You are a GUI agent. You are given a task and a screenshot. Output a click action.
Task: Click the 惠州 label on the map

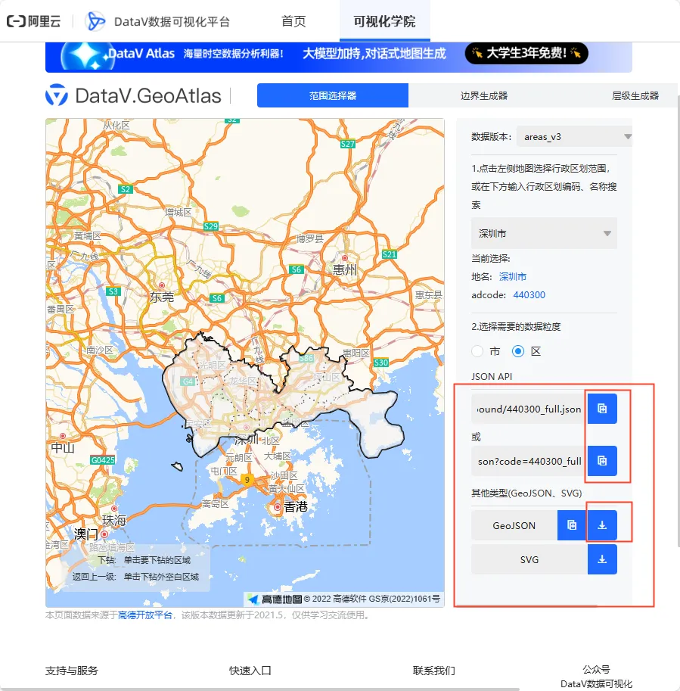[x=344, y=269]
